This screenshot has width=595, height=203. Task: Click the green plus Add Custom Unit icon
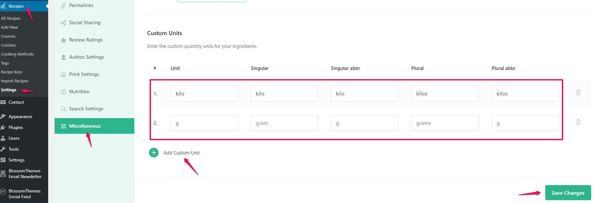pos(154,153)
